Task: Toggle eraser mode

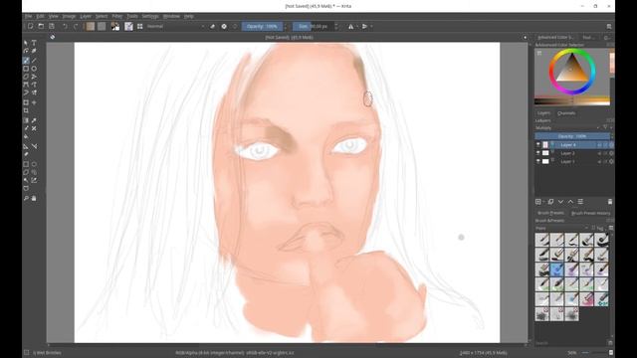Action: click(x=212, y=27)
